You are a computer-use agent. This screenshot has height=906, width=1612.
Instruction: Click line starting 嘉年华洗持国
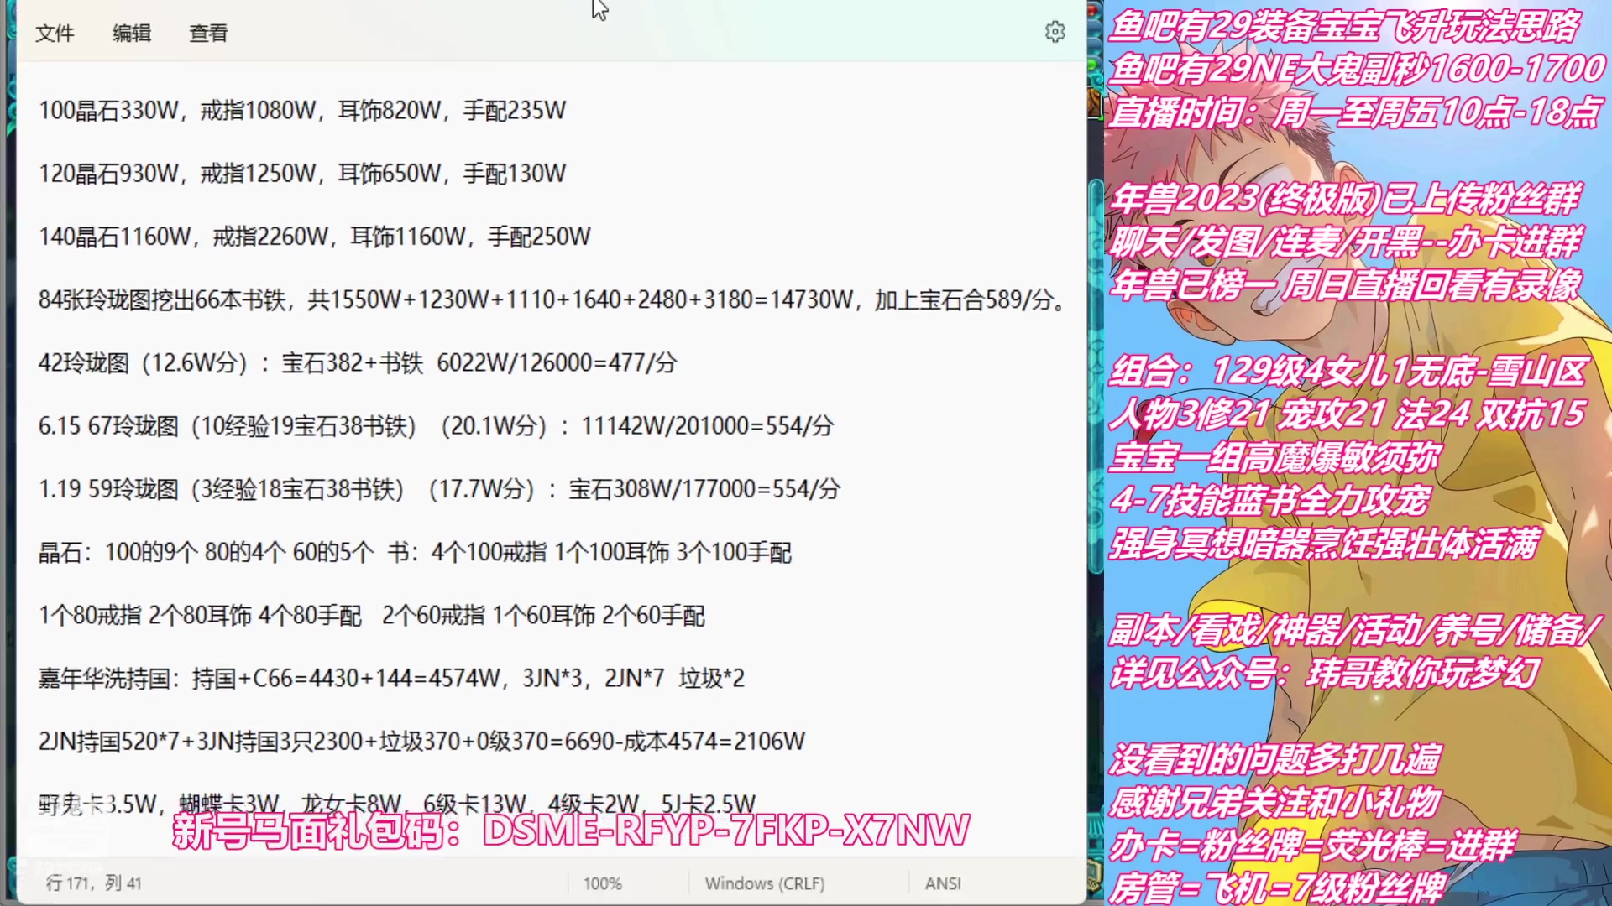click(391, 679)
